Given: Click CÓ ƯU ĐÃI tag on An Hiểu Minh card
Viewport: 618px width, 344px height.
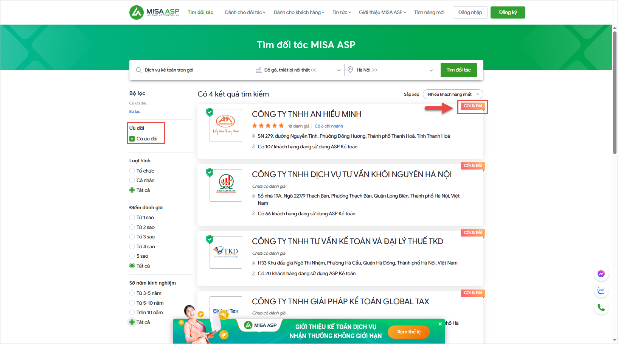Looking at the screenshot, I should tap(473, 106).
